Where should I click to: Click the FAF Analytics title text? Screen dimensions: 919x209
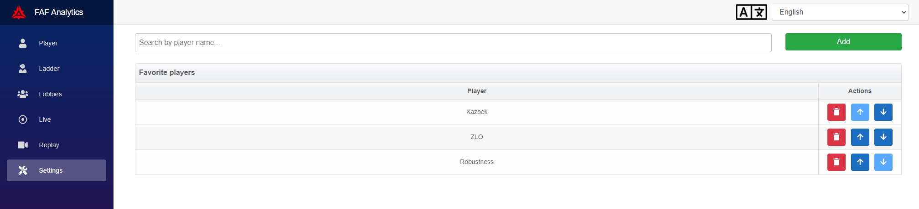(x=59, y=12)
